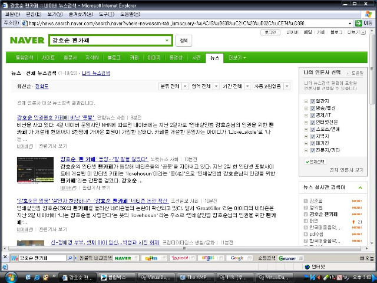
Task: Uncheck the 전문지/기타 checkbox
Action: point(313,150)
